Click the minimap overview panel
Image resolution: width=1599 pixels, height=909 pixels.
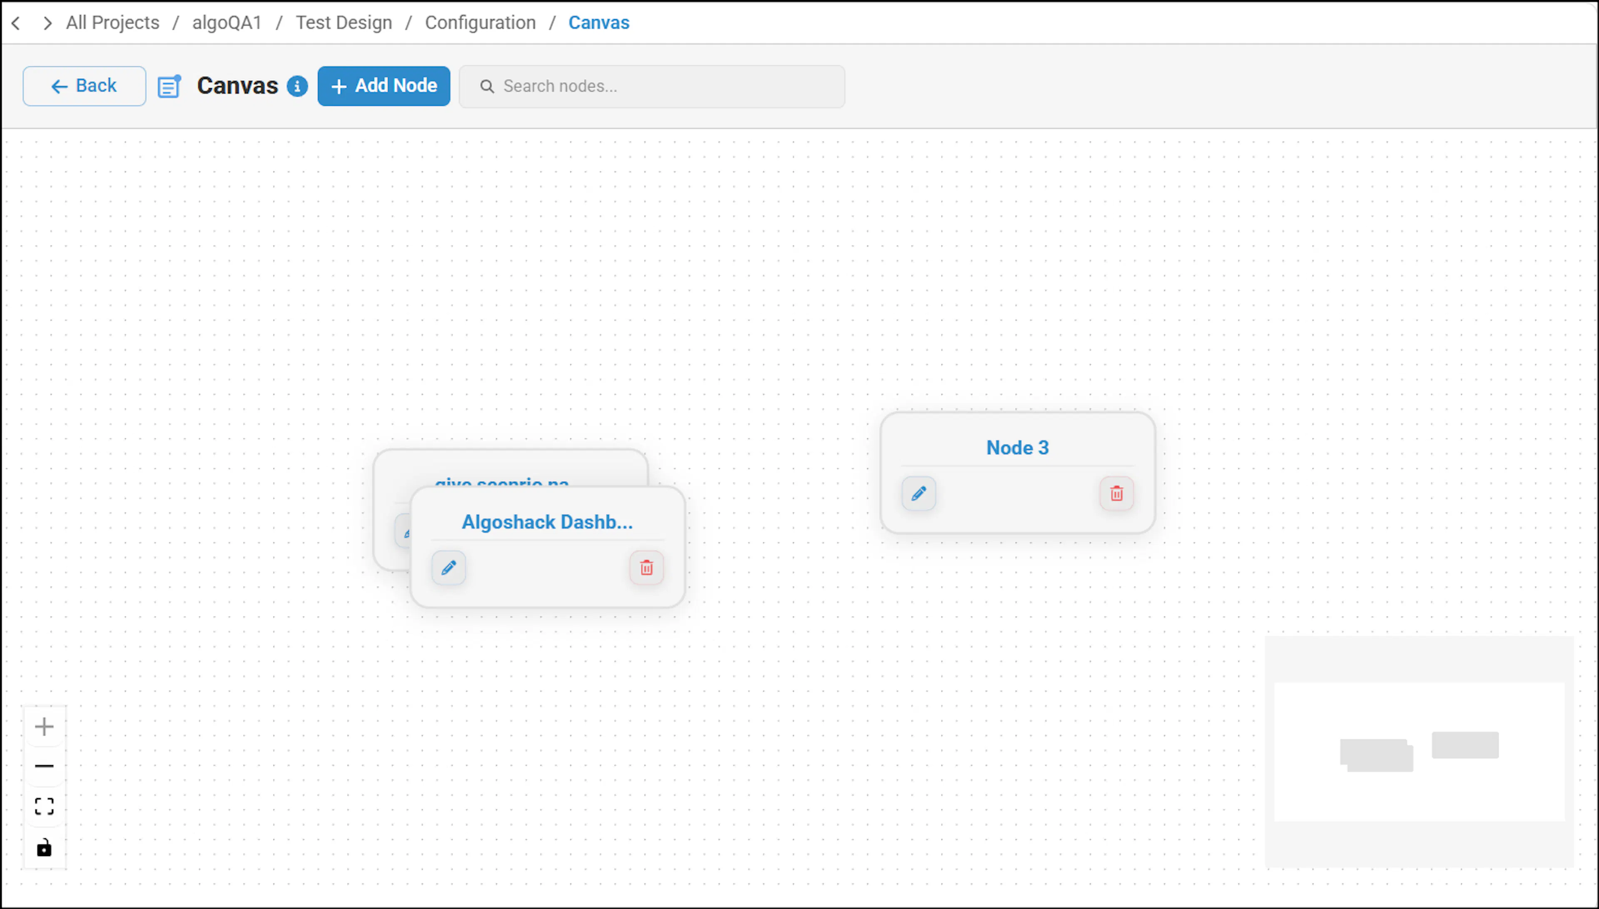1419,752
